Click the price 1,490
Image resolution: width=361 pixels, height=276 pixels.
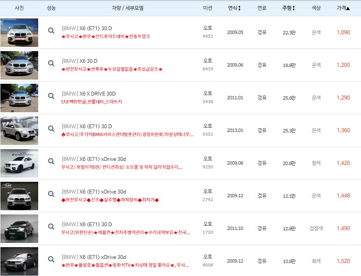coord(343,228)
